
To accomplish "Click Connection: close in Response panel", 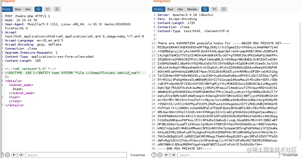I will pos(174,27).
